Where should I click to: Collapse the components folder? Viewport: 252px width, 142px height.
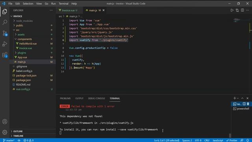pos(33,39)
